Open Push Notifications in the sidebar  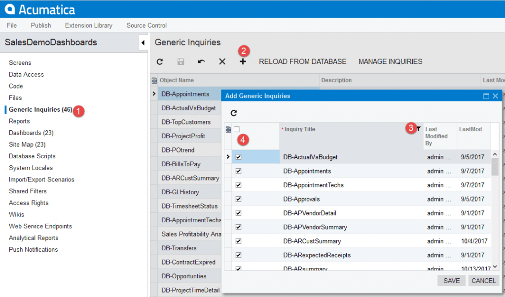pos(34,250)
